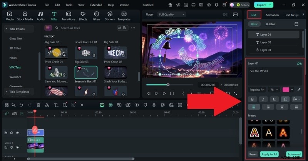Open the Stock Media panel

[x=25, y=16]
